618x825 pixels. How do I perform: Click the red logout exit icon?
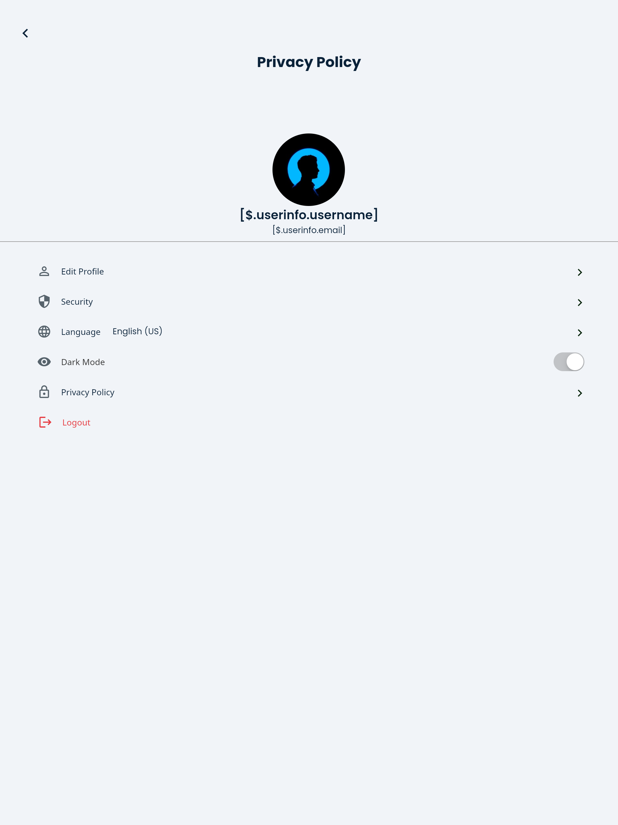tap(45, 422)
